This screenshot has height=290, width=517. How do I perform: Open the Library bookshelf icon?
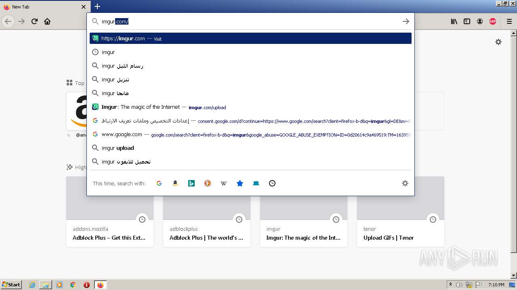(x=454, y=21)
